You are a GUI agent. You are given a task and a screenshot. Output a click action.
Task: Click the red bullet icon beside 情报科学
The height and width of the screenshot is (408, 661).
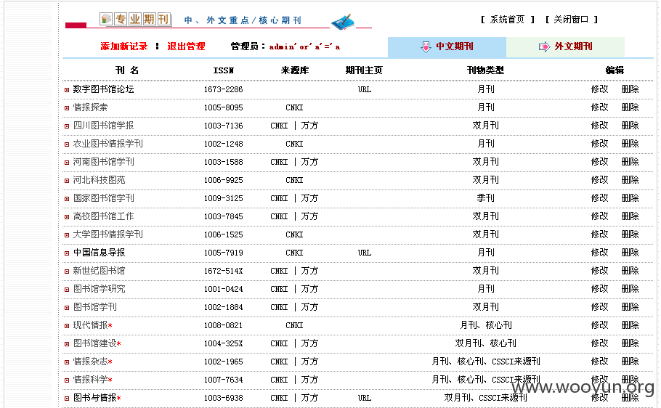click(67, 380)
